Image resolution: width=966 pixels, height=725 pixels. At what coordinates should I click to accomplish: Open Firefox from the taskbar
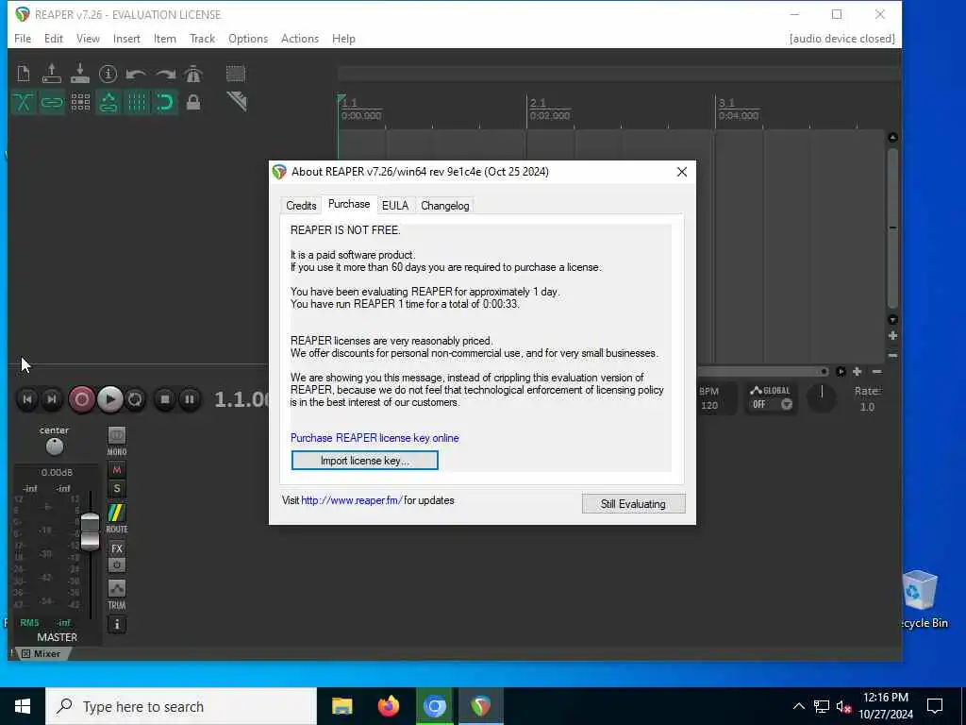[388, 706]
